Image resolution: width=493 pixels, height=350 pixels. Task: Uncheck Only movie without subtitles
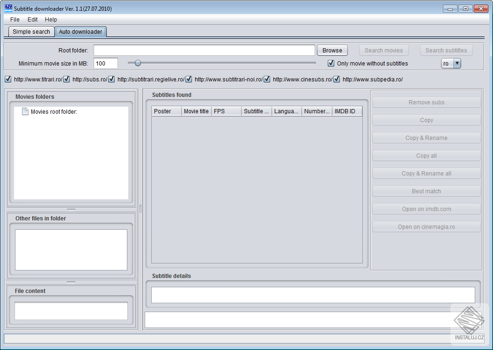331,63
